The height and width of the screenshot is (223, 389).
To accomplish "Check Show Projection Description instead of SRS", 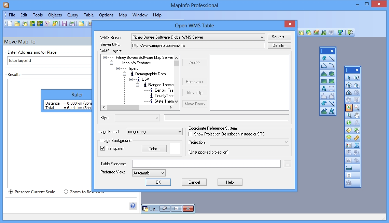I will coord(191,134).
